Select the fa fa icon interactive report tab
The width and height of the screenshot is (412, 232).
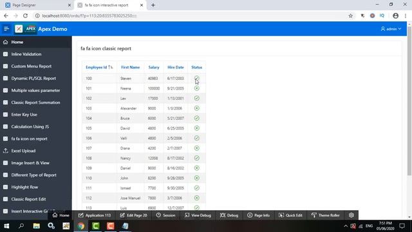[x=110, y=5]
